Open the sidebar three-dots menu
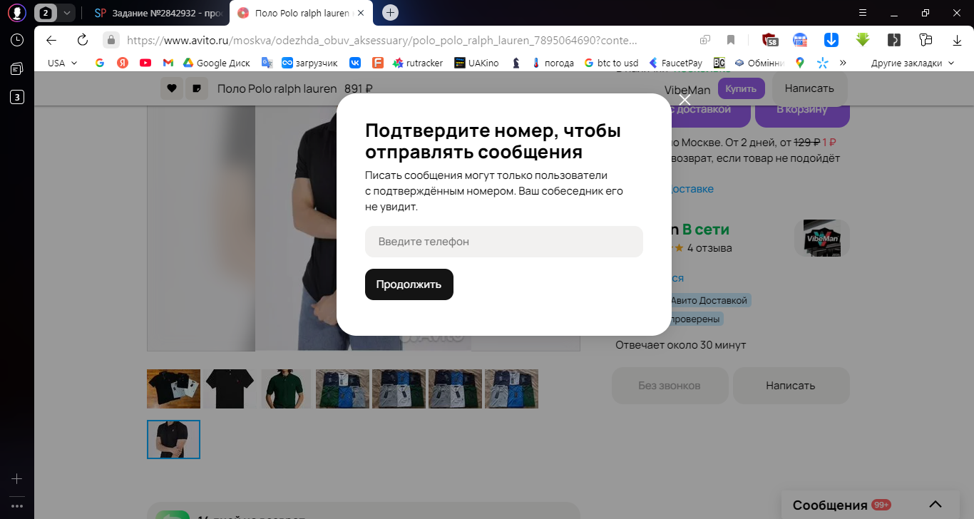974x519 pixels. pos(17,506)
